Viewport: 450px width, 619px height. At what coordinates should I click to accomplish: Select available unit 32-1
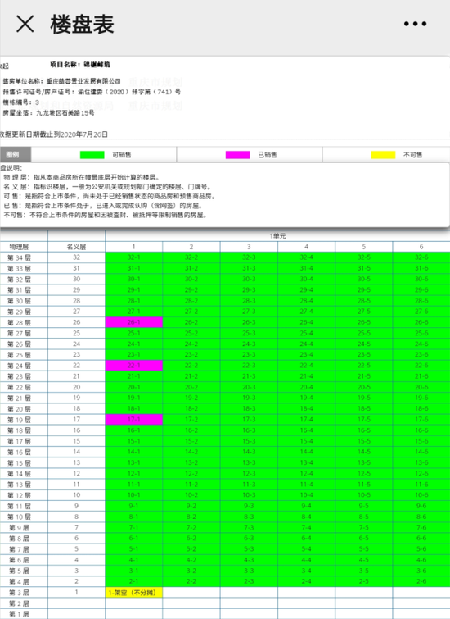tap(134, 257)
